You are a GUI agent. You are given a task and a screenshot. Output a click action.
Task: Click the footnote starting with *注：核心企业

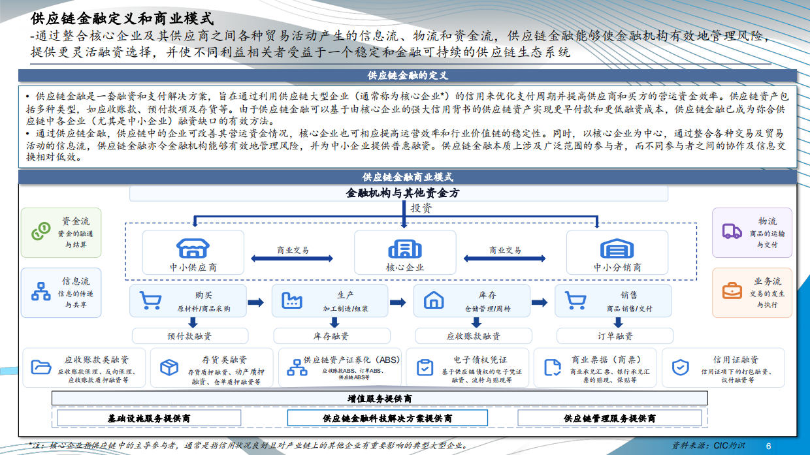(x=248, y=445)
